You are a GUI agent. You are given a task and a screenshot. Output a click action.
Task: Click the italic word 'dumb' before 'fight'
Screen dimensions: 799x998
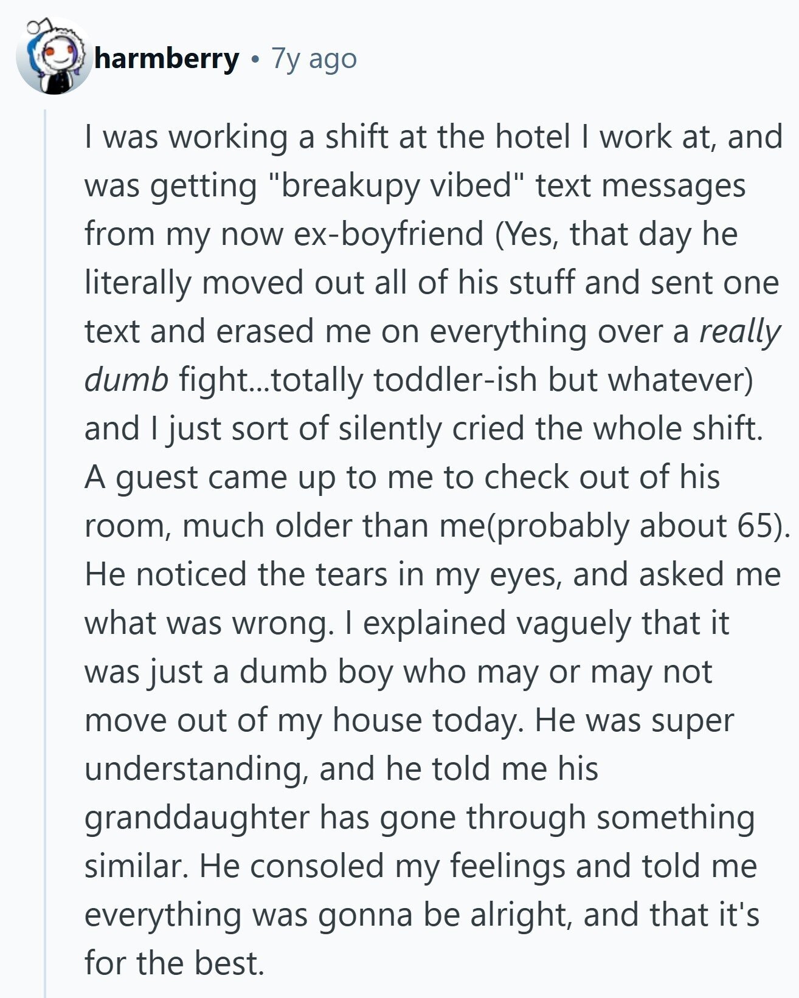[126, 380]
